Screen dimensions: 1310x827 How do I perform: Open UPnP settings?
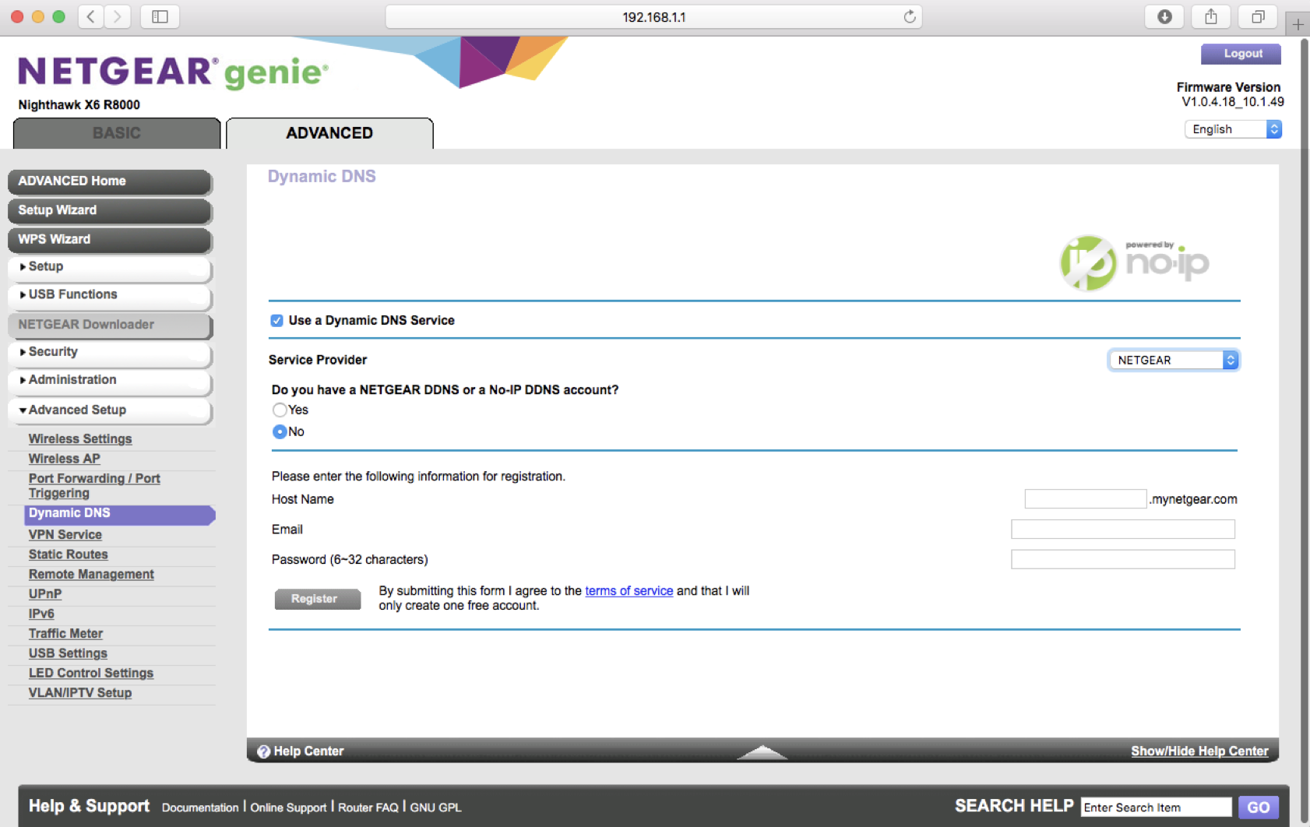point(45,594)
